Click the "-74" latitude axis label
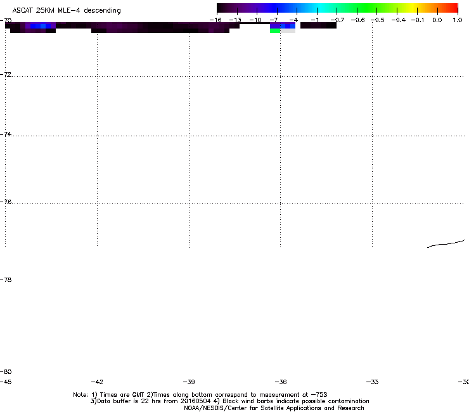This screenshot has height=412, width=469. tap(6, 134)
